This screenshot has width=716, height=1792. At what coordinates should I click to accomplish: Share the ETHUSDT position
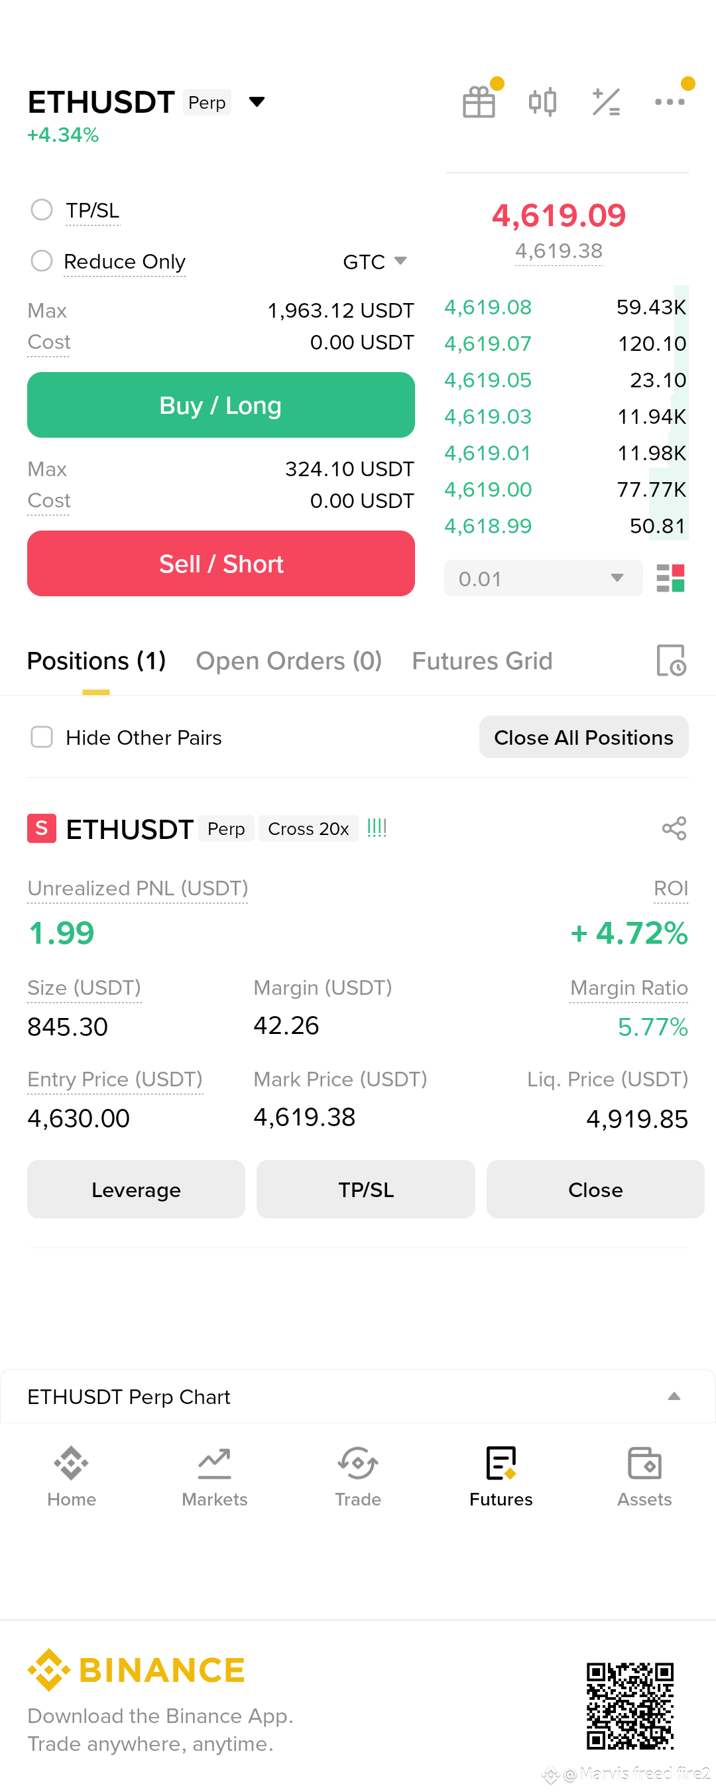point(674,828)
